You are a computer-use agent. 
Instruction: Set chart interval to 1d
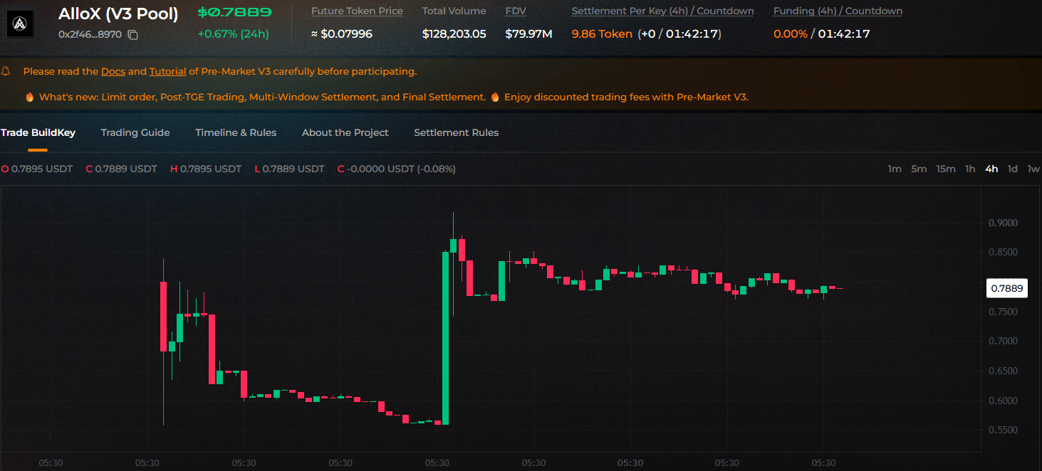(x=1012, y=169)
